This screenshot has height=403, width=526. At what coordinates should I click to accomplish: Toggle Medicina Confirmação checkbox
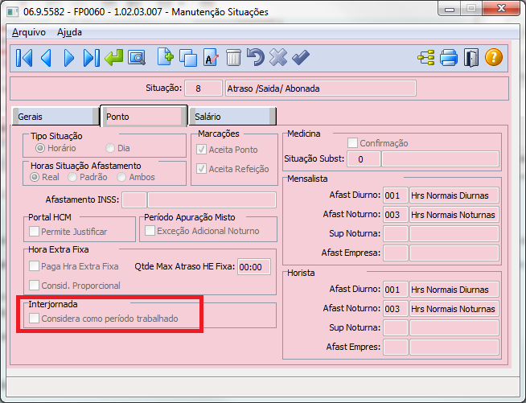point(352,143)
